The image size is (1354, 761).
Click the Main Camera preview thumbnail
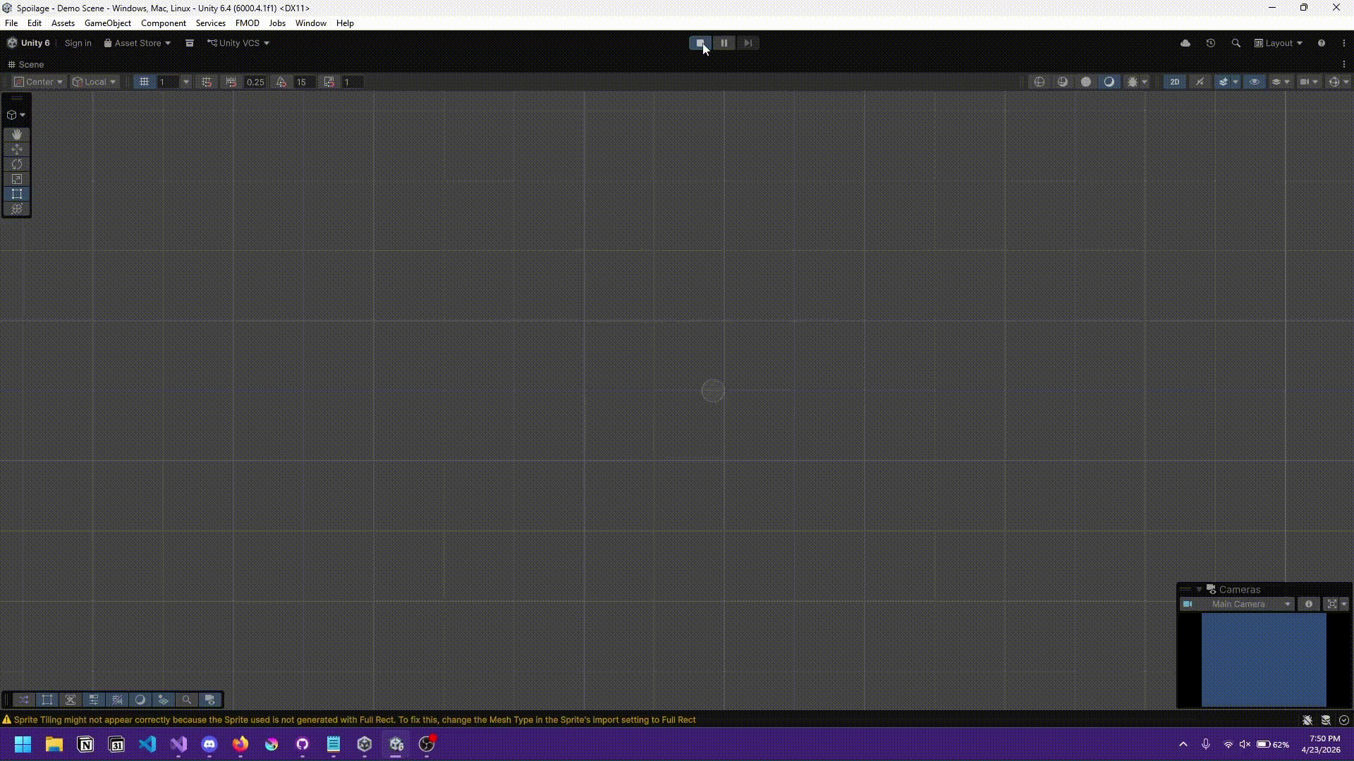click(1263, 660)
